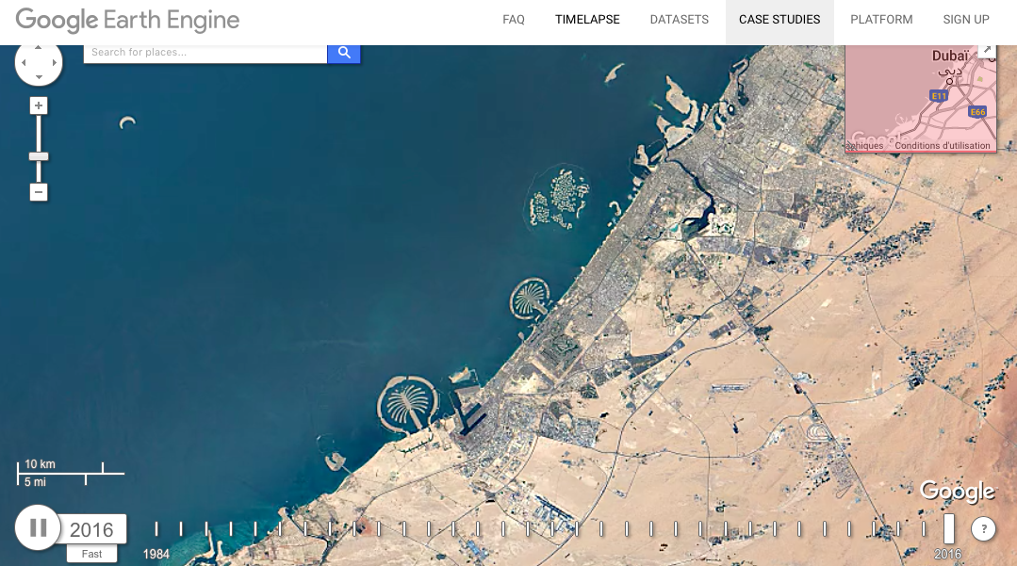Click the 10 km scale label
1017x566 pixels.
pos(40,464)
